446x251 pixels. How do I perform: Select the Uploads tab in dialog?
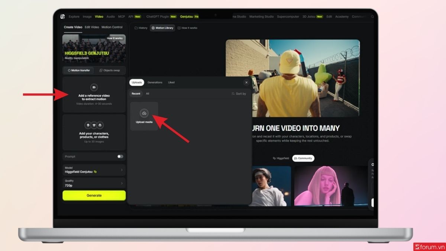tap(137, 83)
